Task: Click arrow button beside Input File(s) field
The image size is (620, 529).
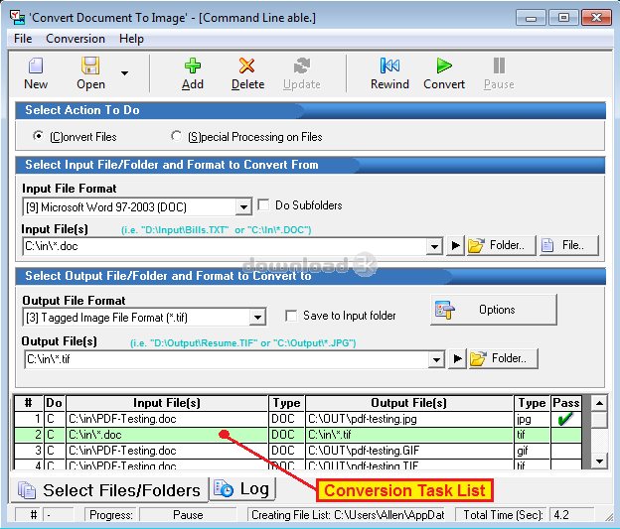Action: pyautogui.click(x=455, y=246)
